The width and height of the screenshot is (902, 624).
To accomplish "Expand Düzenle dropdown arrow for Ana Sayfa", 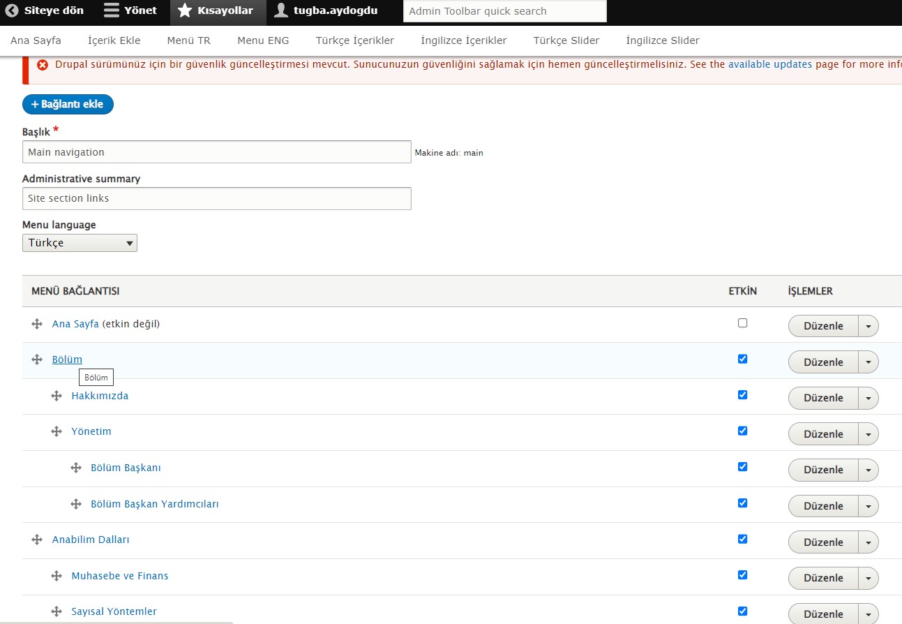I will click(869, 326).
